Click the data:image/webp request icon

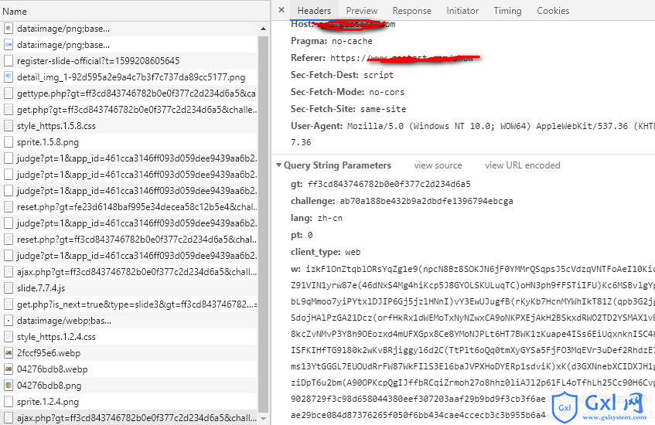8,321
